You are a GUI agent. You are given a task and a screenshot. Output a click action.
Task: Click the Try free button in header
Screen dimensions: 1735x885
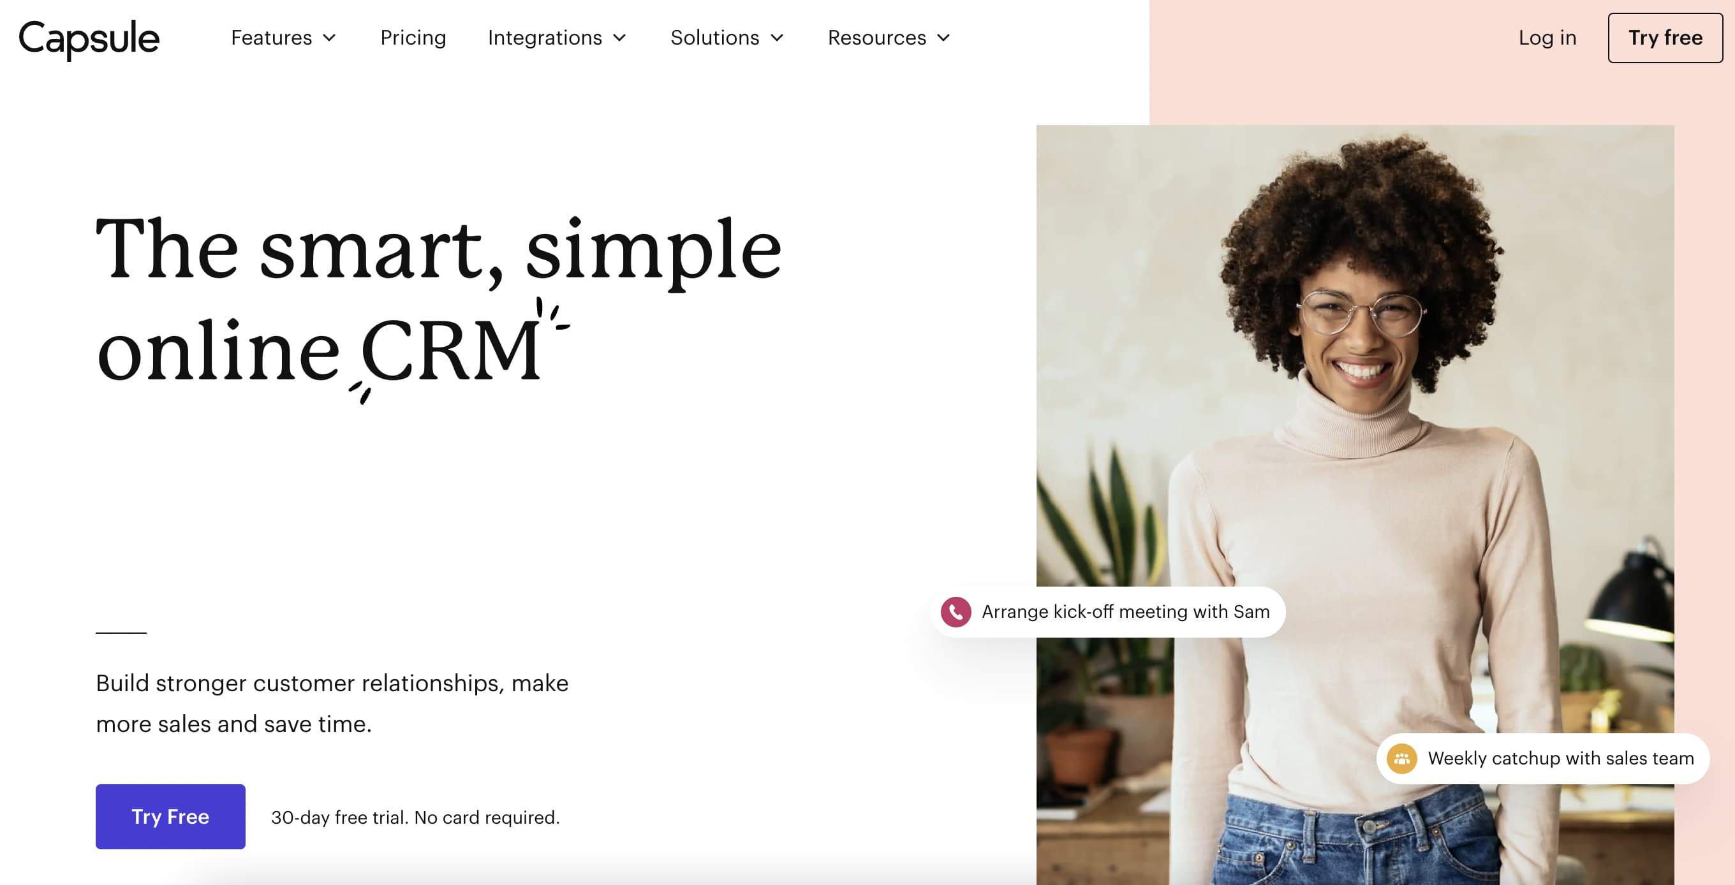[1665, 37]
